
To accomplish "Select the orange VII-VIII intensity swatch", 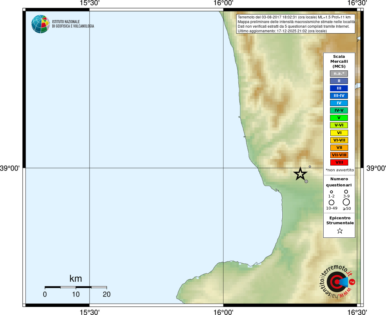I will 339,155.
